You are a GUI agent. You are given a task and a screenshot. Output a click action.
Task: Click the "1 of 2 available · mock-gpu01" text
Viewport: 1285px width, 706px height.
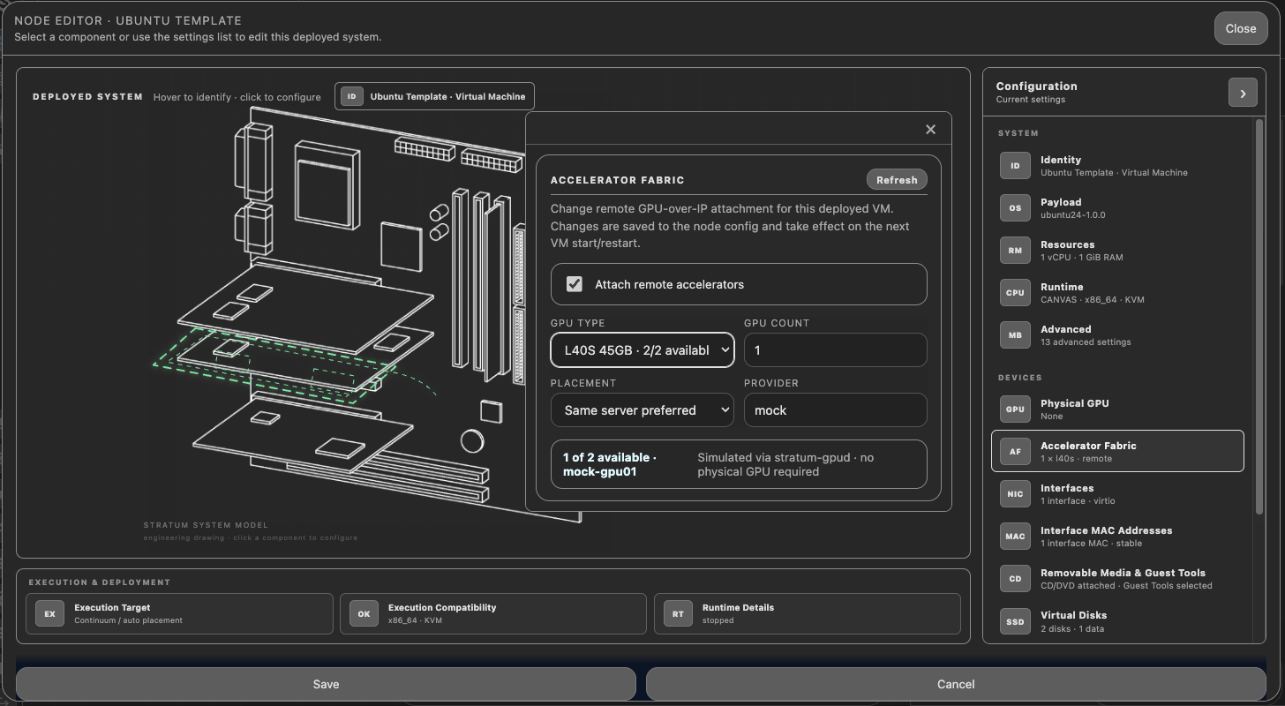[610, 464]
